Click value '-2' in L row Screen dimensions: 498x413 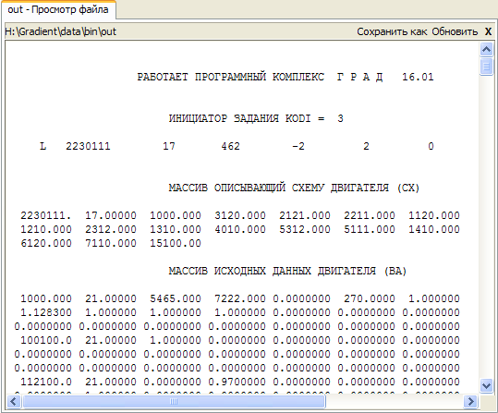(298, 146)
